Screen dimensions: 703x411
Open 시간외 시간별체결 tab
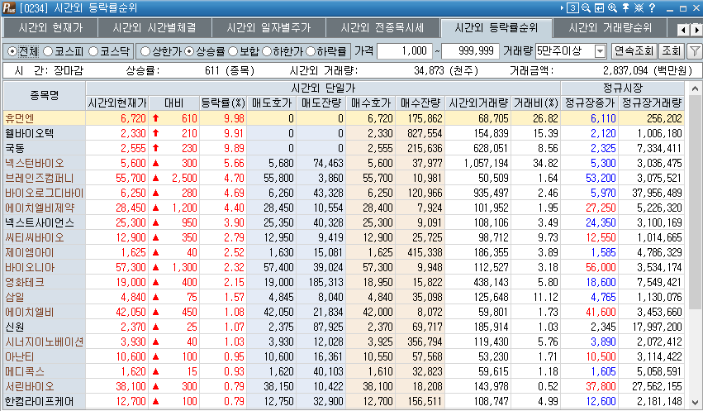[x=154, y=28]
